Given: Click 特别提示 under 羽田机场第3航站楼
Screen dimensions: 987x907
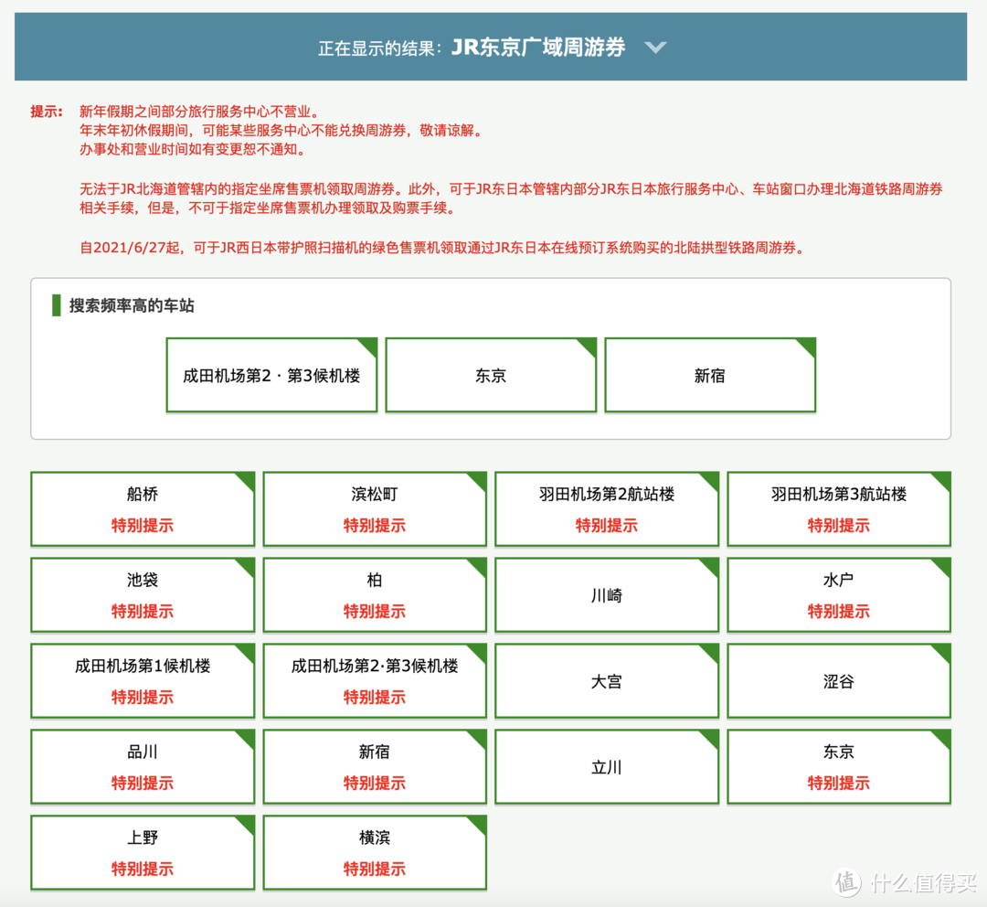Looking at the screenshot, I should click(839, 526).
